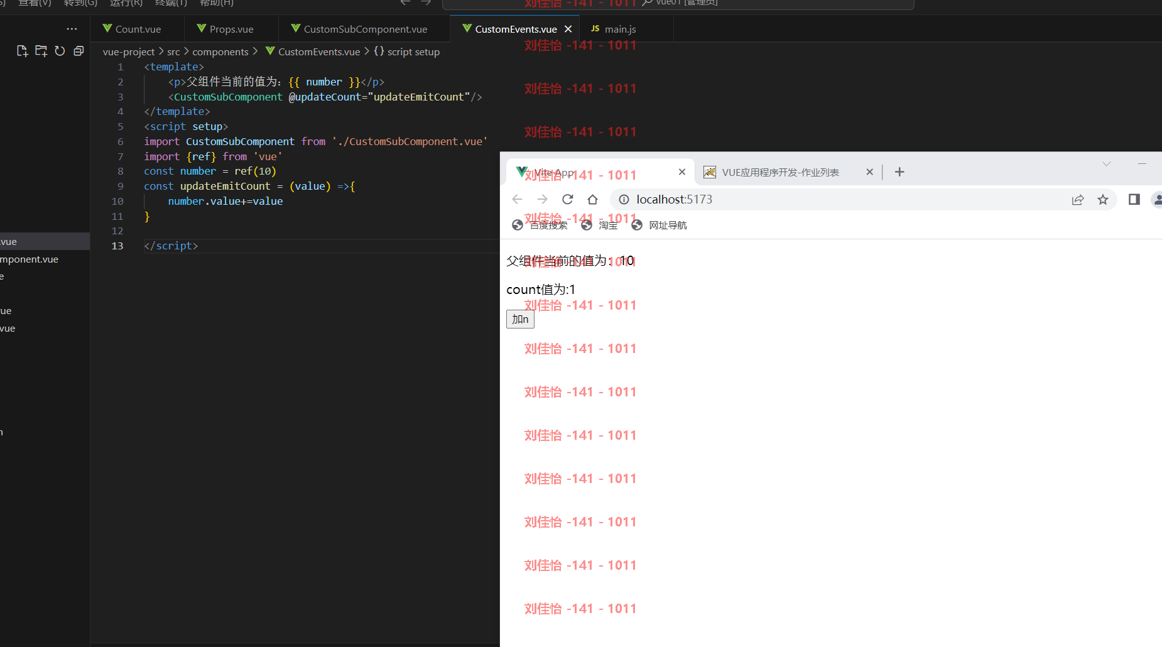
Task: Toggle the browser side panel
Action: click(x=1134, y=199)
